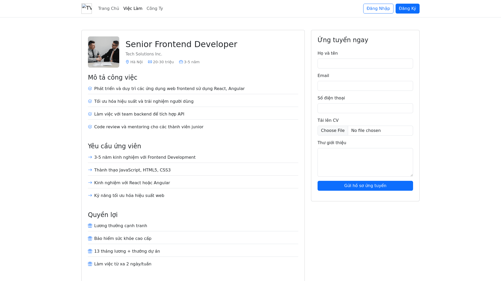Image resolution: width=501 pixels, height=281 pixels.
Task: Focus the Họ và tên field
Action: point(365,63)
